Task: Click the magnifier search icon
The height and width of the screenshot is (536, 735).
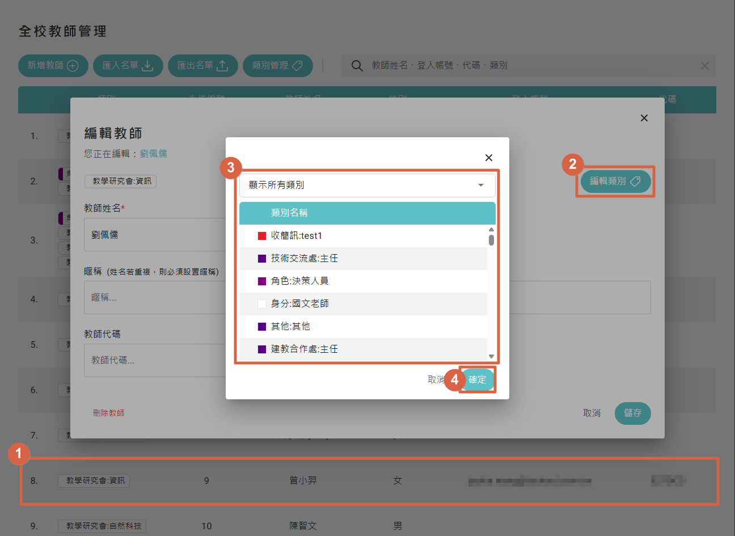Action: click(357, 66)
